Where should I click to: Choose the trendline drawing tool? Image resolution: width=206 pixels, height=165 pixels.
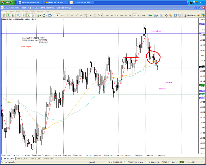point(77,16)
